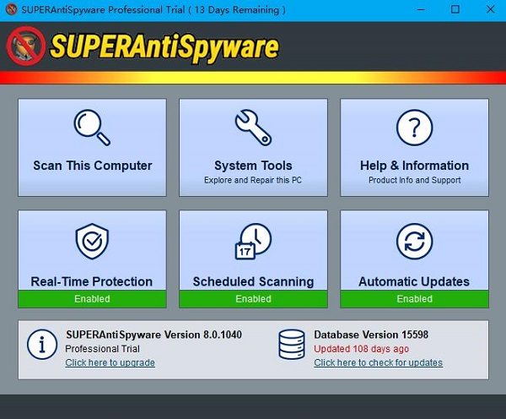Open the System Tools label

[253, 166]
